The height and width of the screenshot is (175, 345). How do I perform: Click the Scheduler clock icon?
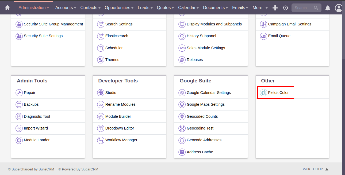click(101, 48)
